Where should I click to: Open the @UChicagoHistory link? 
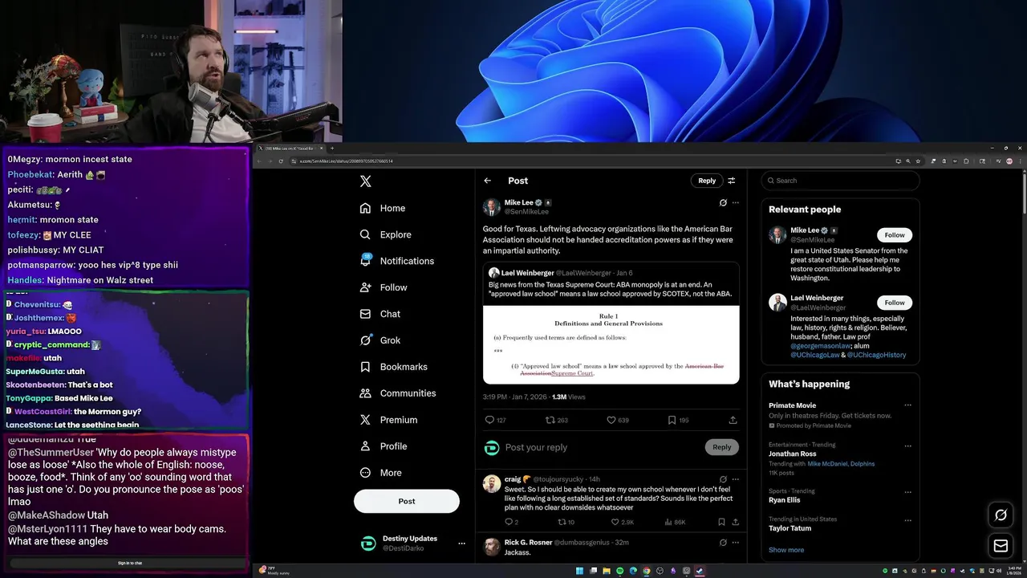click(876, 355)
